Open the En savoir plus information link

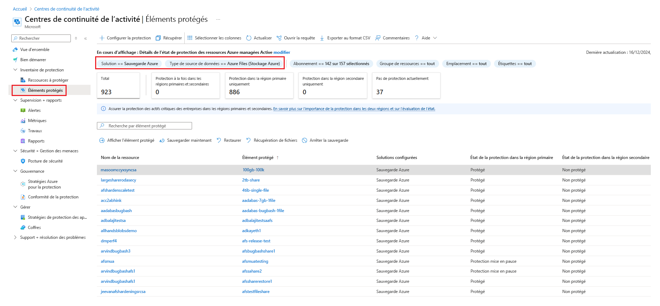point(354,109)
